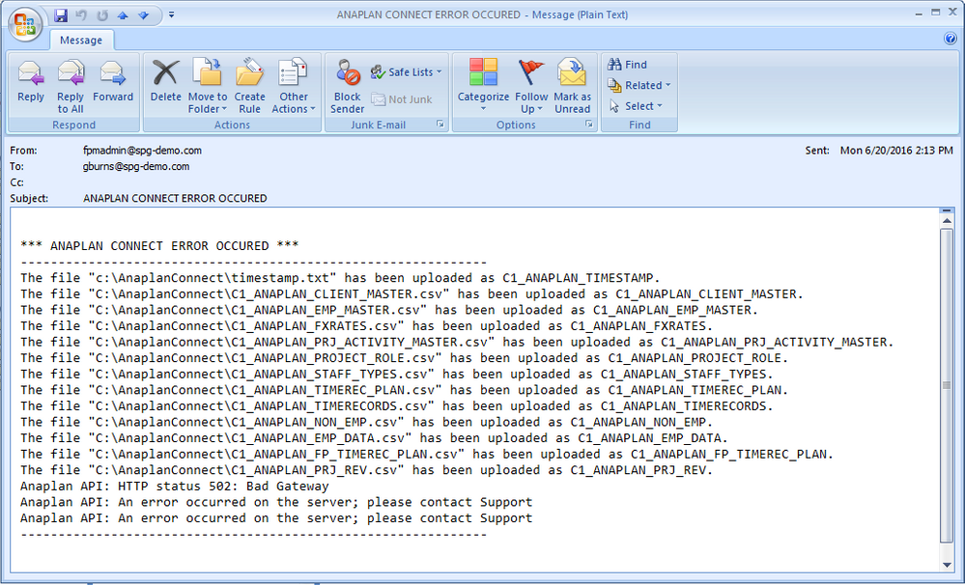Open the Select dropdown in Find group
The image size is (965, 585).
(636, 106)
